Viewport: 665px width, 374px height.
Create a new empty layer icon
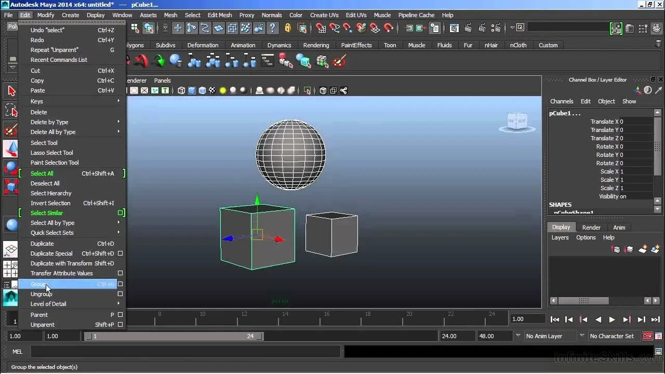pos(643,249)
